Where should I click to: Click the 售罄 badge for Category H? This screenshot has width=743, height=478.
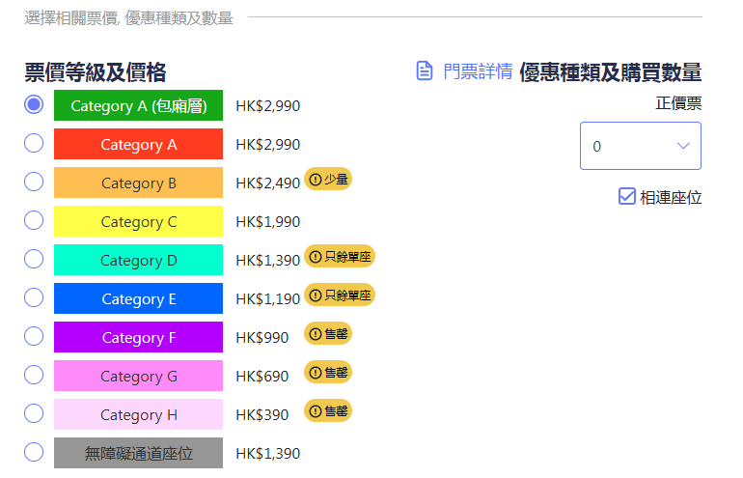328,410
